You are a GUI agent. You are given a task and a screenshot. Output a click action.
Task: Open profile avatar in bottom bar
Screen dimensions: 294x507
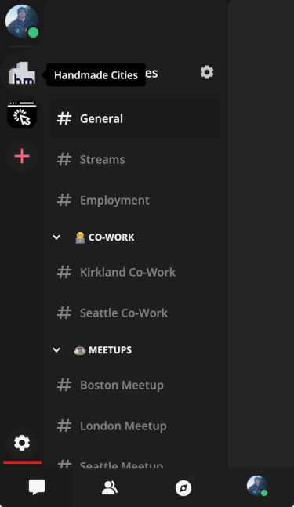(257, 486)
